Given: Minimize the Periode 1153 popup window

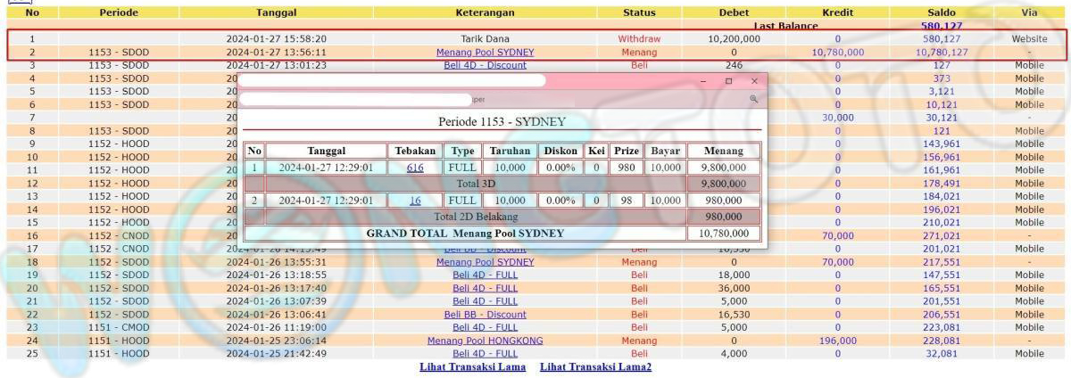Looking at the screenshot, I should 702,81.
